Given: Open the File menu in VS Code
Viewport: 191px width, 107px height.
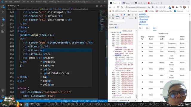Looking at the screenshot, I should point(6,2).
